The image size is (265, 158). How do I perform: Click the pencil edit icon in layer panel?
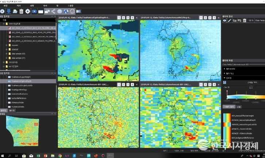tap(230, 20)
